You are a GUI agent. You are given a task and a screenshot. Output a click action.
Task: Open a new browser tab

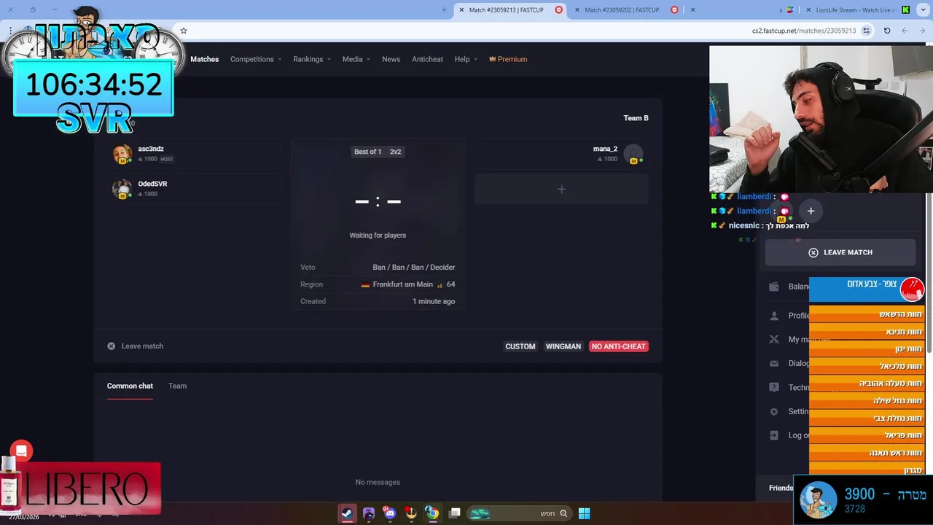444,9
